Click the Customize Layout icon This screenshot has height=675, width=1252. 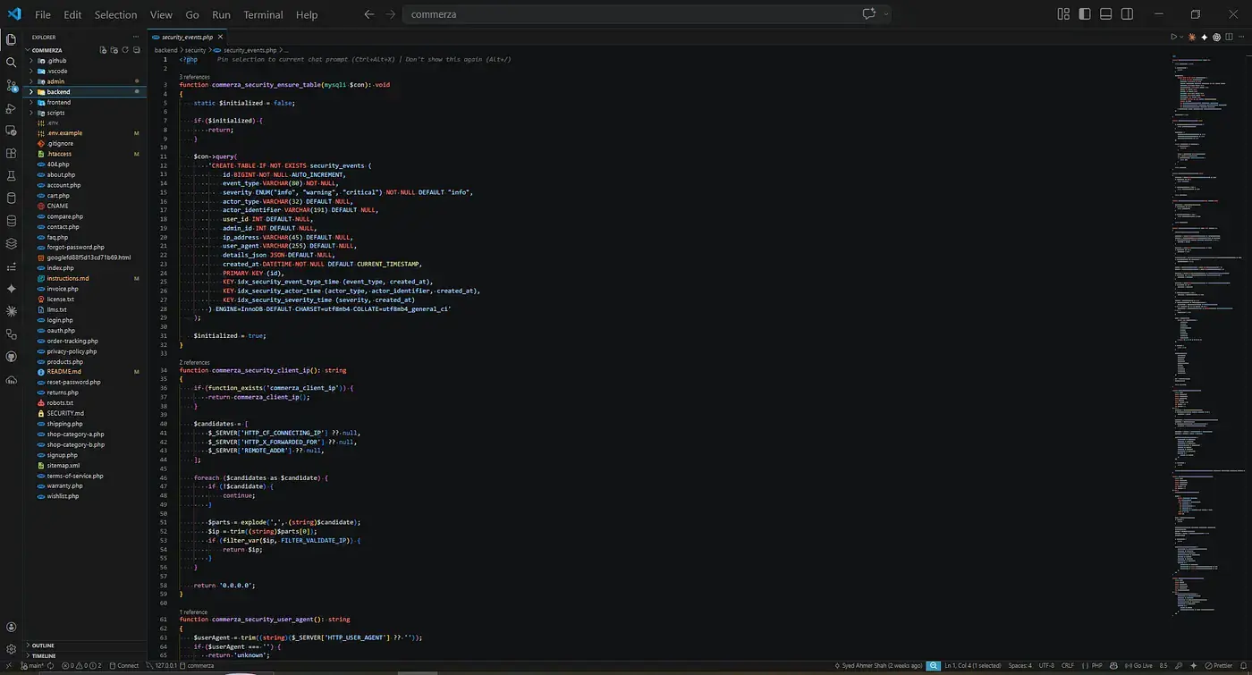click(1063, 14)
